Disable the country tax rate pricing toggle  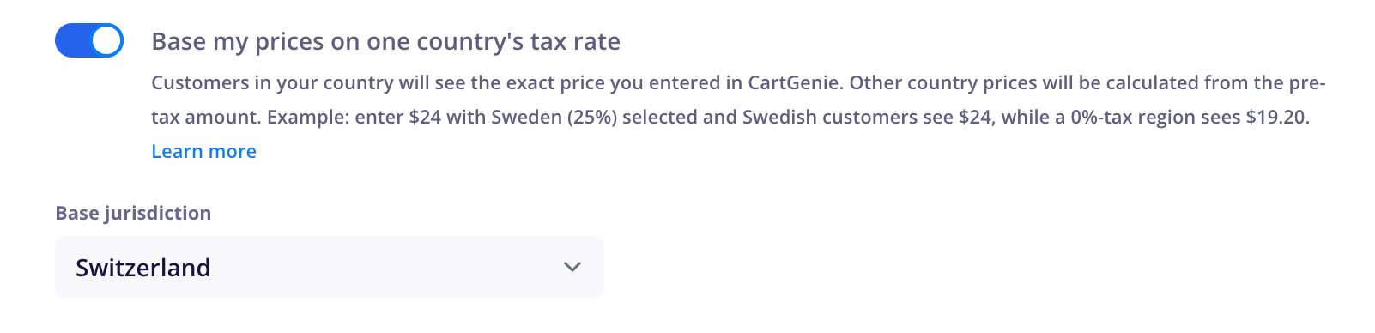[x=89, y=40]
